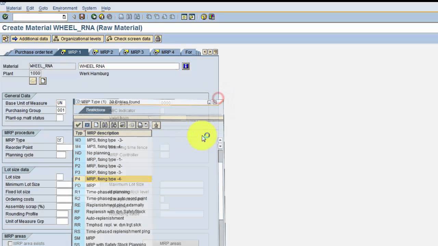Click the Additional data button
This screenshot has width=438, height=246.
coord(30,39)
